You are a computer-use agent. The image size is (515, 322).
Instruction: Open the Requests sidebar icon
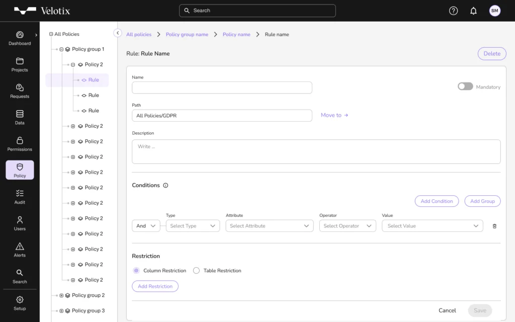(20, 88)
